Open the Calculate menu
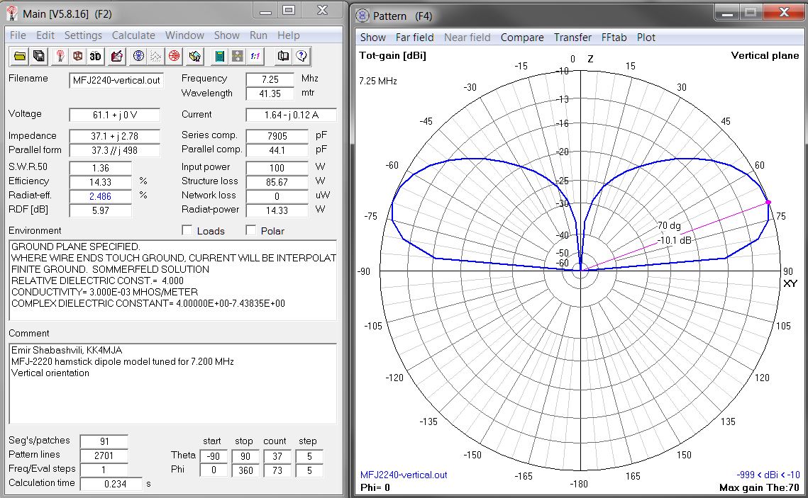Image resolution: width=808 pixels, height=498 pixels. click(133, 35)
